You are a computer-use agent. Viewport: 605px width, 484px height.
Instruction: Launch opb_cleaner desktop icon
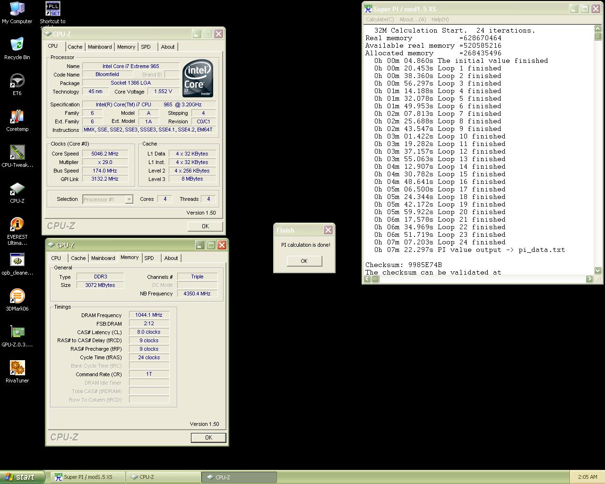[x=17, y=264]
